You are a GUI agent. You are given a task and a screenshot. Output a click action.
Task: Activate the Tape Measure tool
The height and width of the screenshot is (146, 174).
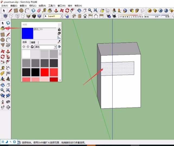tap(3, 68)
